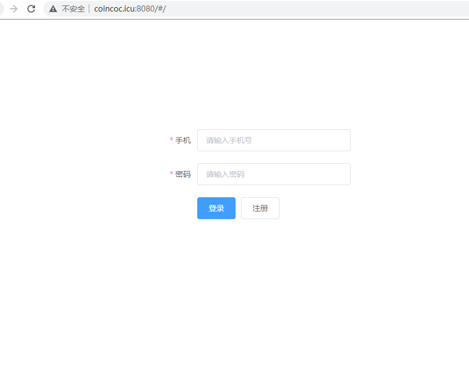The width and height of the screenshot is (469, 378).
Task: Click the red asterisk beside 密码
Action: point(171,175)
